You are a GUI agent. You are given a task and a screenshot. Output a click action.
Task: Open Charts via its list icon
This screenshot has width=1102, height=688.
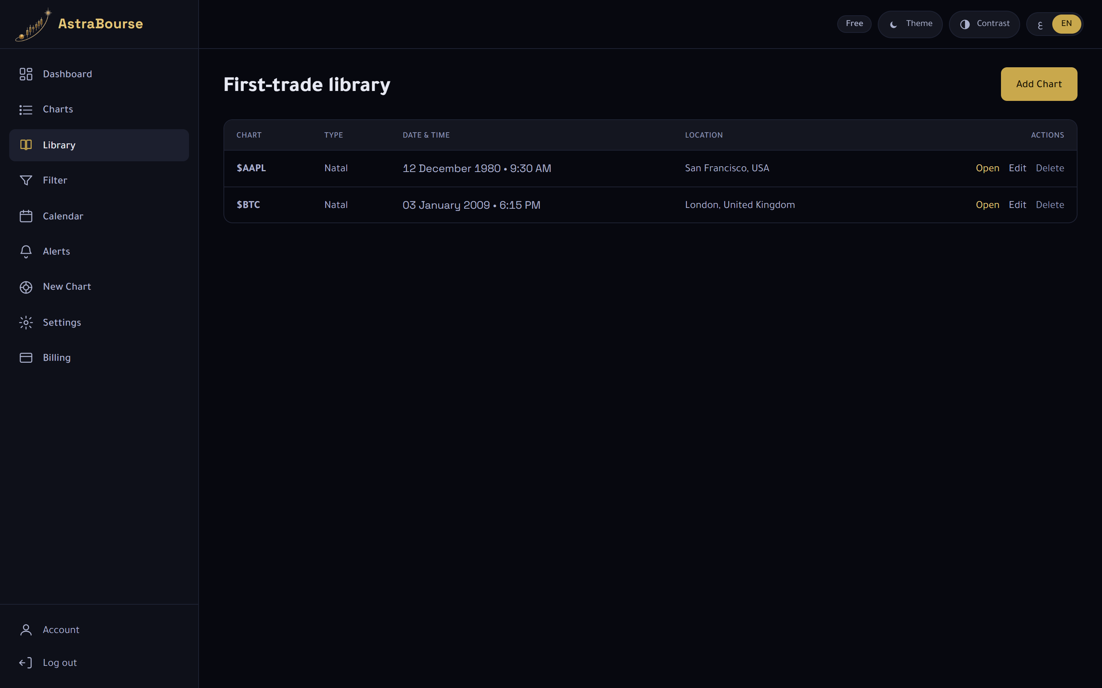pos(26,110)
